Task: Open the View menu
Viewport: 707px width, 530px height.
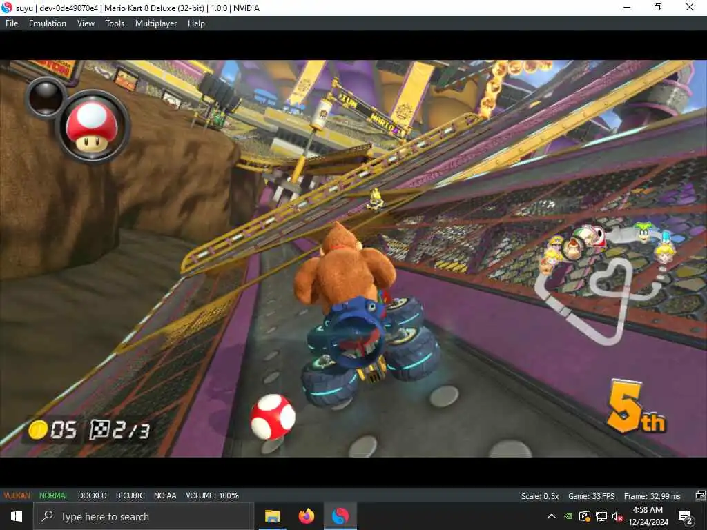Action: pyautogui.click(x=86, y=23)
